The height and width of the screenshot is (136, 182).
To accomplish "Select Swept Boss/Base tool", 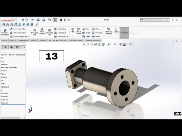I will pos(18,29).
